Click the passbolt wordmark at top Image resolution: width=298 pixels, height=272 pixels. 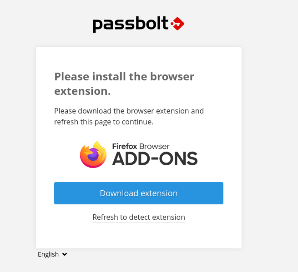[131, 24]
